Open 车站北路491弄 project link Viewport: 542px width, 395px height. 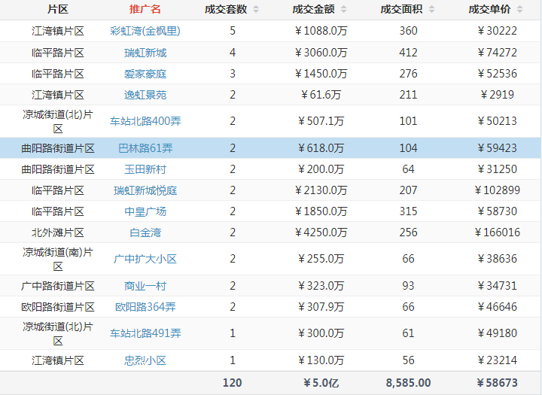tap(145, 333)
